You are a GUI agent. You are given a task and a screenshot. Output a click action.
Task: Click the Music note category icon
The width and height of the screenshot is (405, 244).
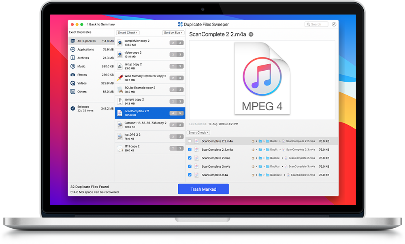73,66
